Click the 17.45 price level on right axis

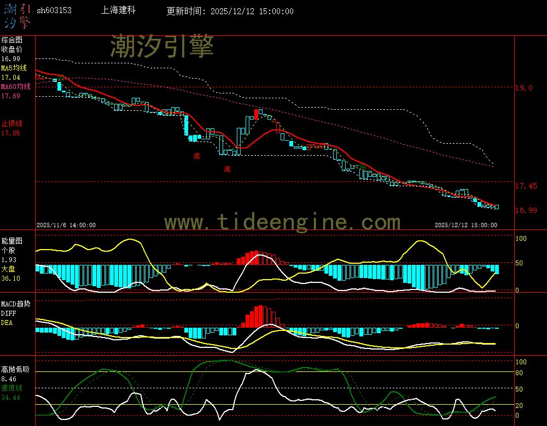click(x=526, y=186)
